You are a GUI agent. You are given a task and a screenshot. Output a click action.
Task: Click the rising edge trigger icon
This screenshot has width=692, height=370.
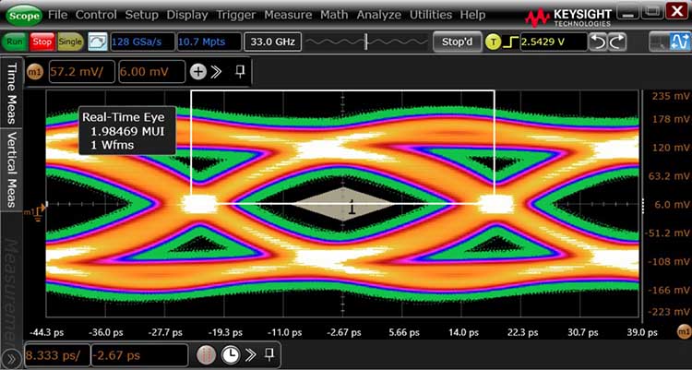pos(510,42)
